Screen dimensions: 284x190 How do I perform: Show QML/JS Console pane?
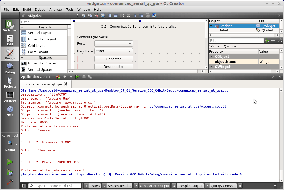[221, 186]
